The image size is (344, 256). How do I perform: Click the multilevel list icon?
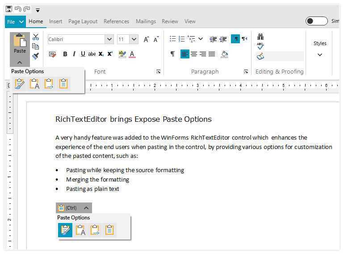coord(192,39)
